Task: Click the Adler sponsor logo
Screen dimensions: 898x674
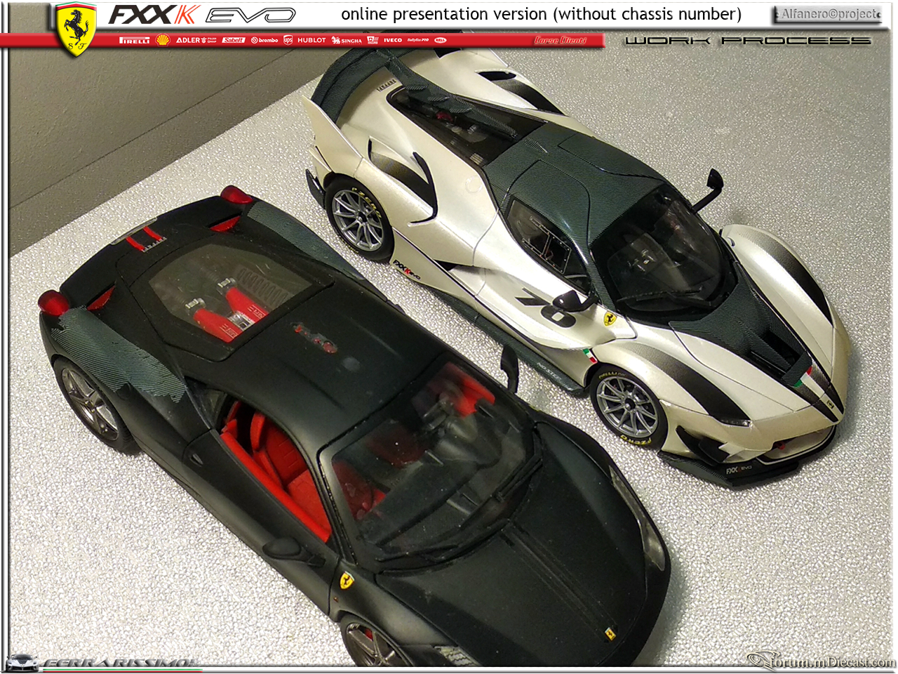Action: coord(196,40)
